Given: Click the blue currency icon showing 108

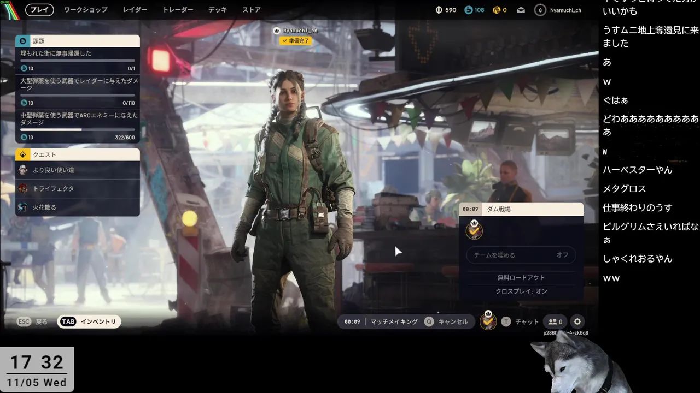Looking at the screenshot, I should (x=468, y=10).
